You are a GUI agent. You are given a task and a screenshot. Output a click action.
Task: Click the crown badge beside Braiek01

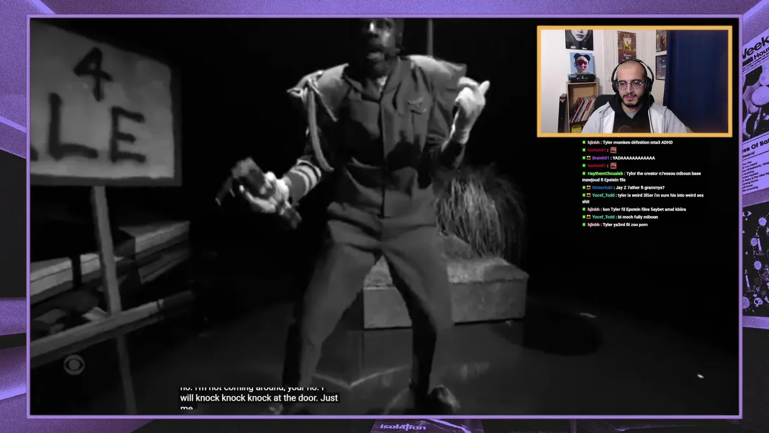(589, 158)
